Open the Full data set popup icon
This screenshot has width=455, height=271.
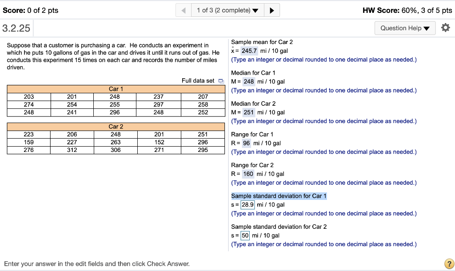click(221, 81)
